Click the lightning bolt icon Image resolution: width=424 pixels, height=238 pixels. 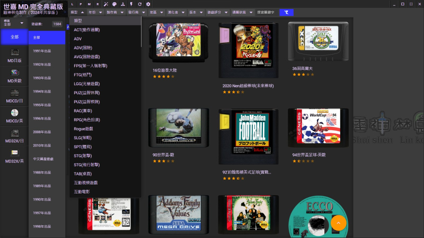pos(131,4)
